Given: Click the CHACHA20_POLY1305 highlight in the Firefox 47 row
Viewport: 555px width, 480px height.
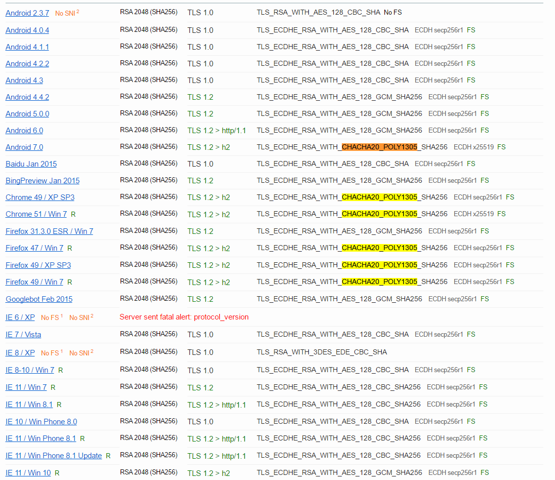Looking at the screenshot, I should click(x=379, y=248).
